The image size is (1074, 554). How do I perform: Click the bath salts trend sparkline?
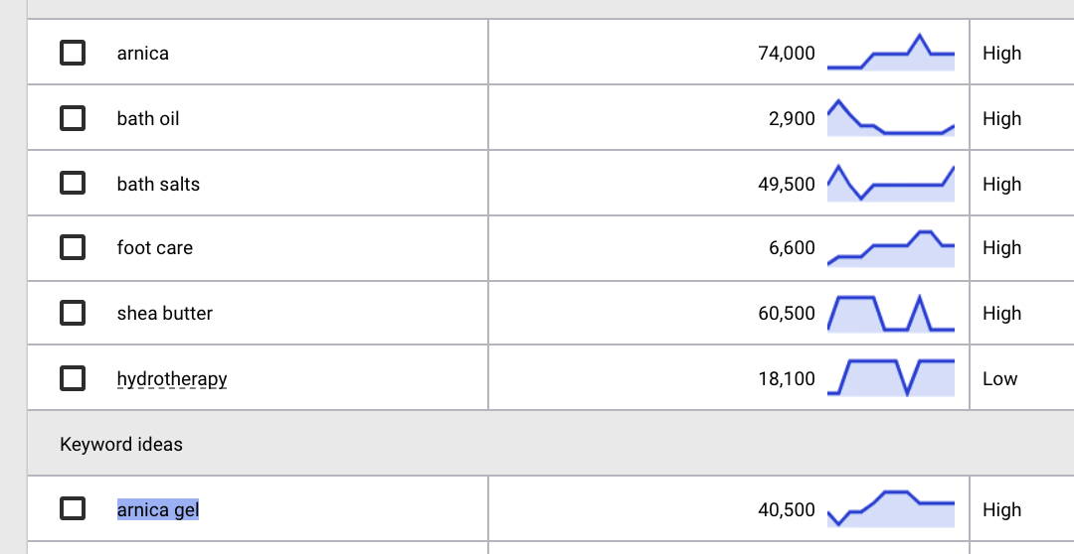[x=890, y=184]
